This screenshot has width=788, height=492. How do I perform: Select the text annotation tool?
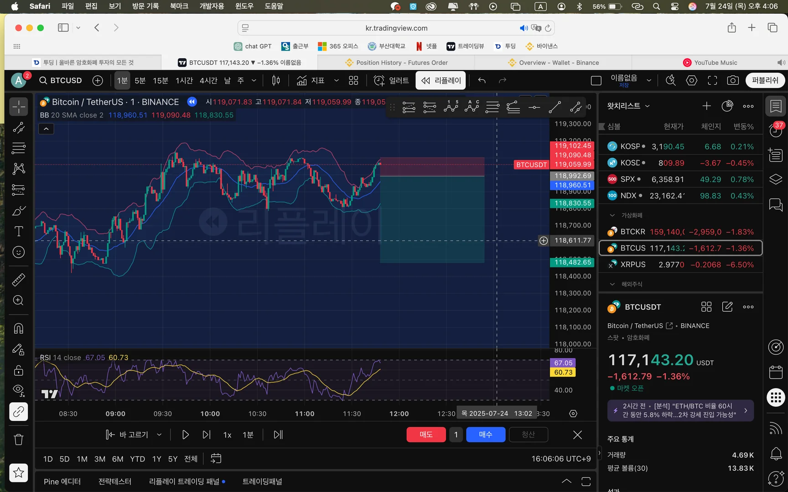coord(19,231)
